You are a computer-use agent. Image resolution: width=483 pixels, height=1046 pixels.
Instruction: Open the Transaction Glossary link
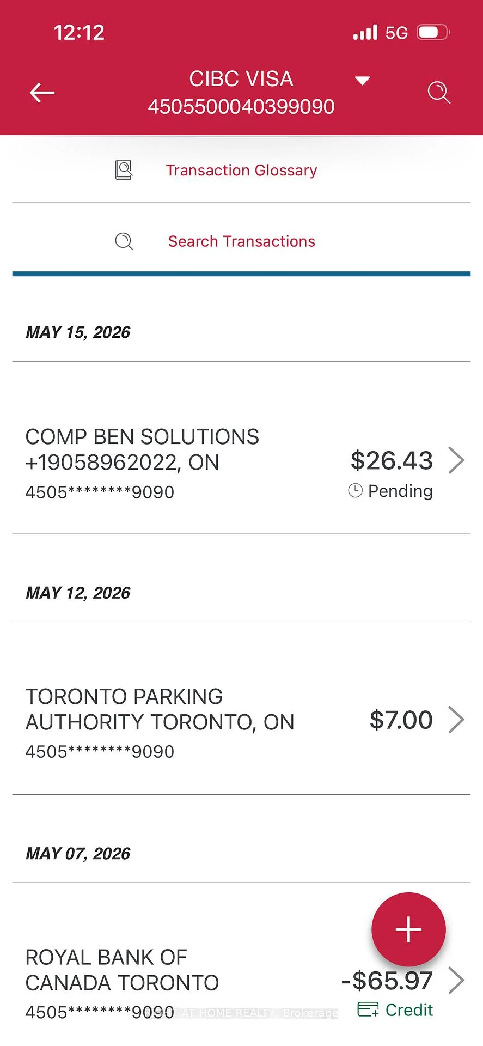click(241, 170)
